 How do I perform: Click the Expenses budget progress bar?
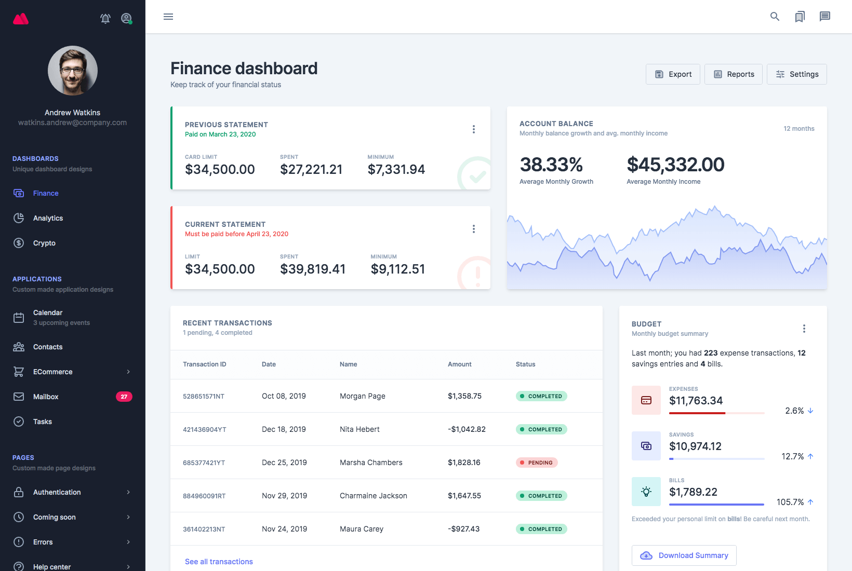tap(716, 413)
